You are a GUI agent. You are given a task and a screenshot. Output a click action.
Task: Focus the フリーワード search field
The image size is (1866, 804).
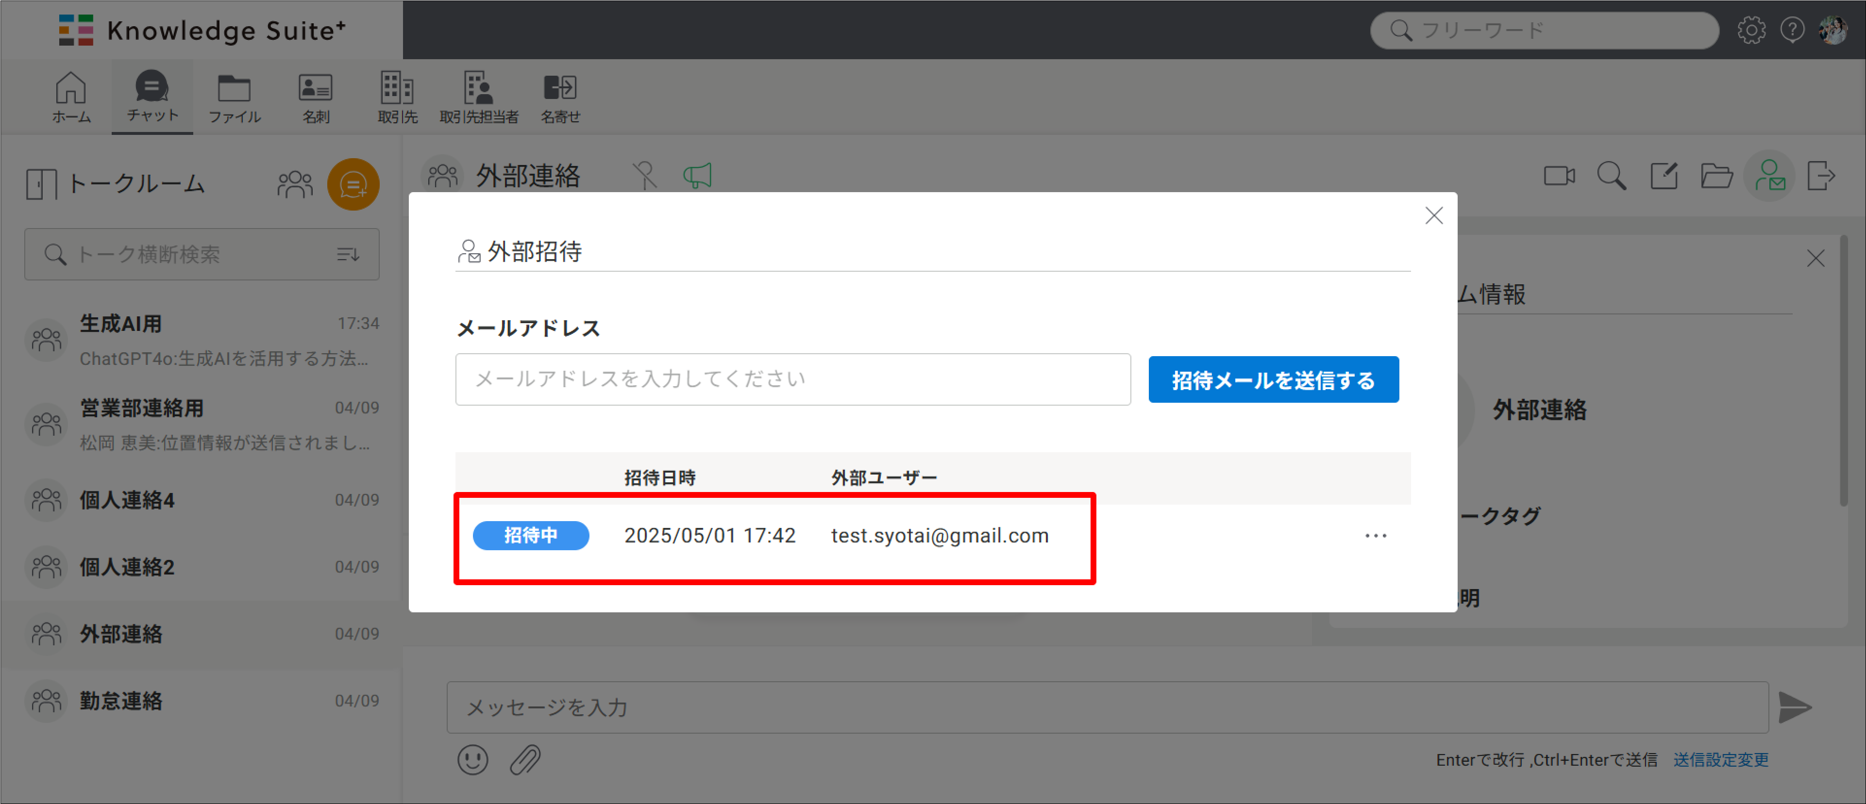(1544, 30)
